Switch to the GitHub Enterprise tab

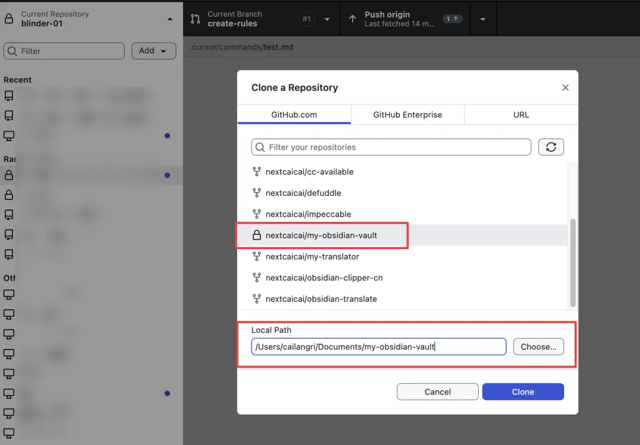[x=407, y=115]
